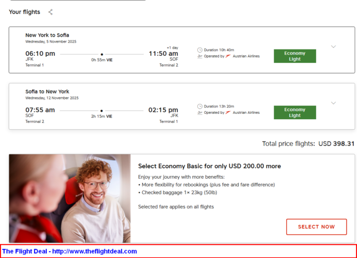
Task: Click Select Economy Basic upgrade heading
Action: (x=209, y=166)
